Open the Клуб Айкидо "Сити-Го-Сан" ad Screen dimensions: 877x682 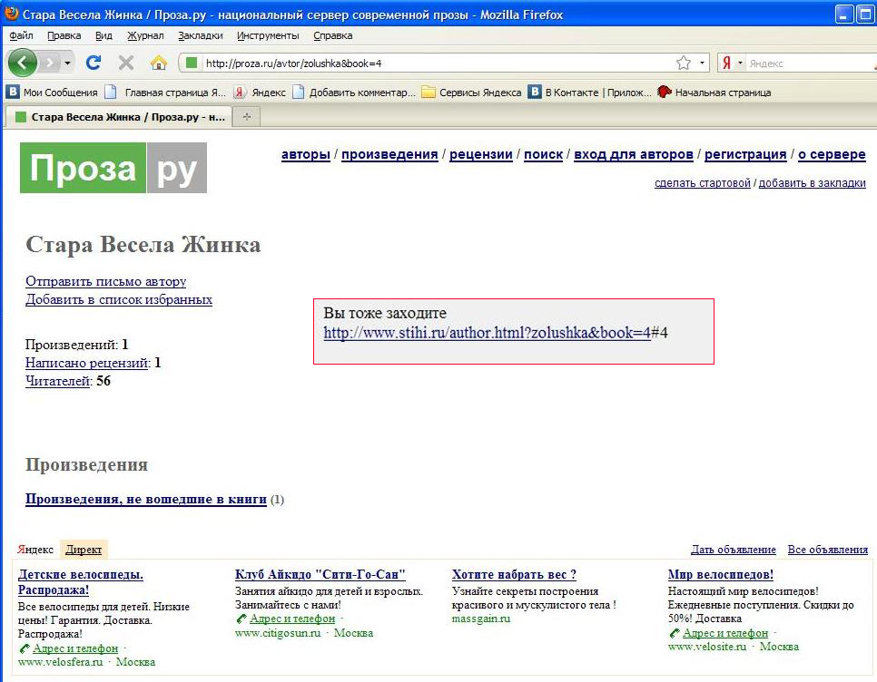(x=320, y=574)
